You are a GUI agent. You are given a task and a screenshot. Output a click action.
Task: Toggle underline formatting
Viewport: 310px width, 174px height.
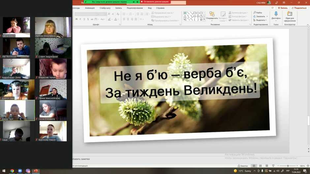pos(84,19)
